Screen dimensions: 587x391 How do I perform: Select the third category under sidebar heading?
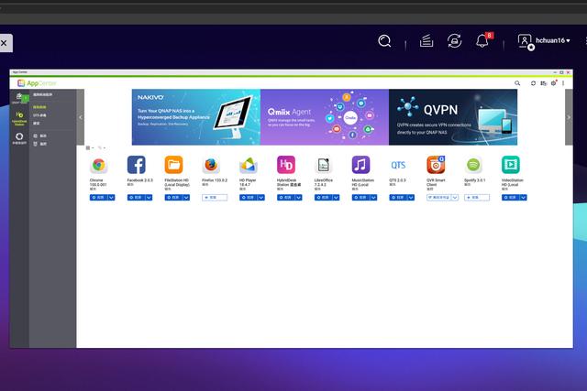coord(37,124)
